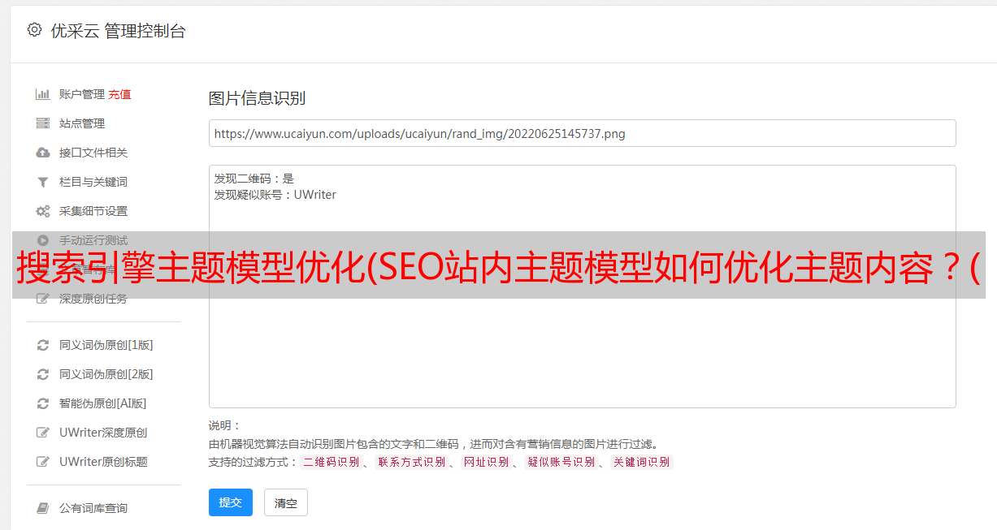
Task: Select 栏目与关键词 in sidebar
Action: tap(93, 182)
